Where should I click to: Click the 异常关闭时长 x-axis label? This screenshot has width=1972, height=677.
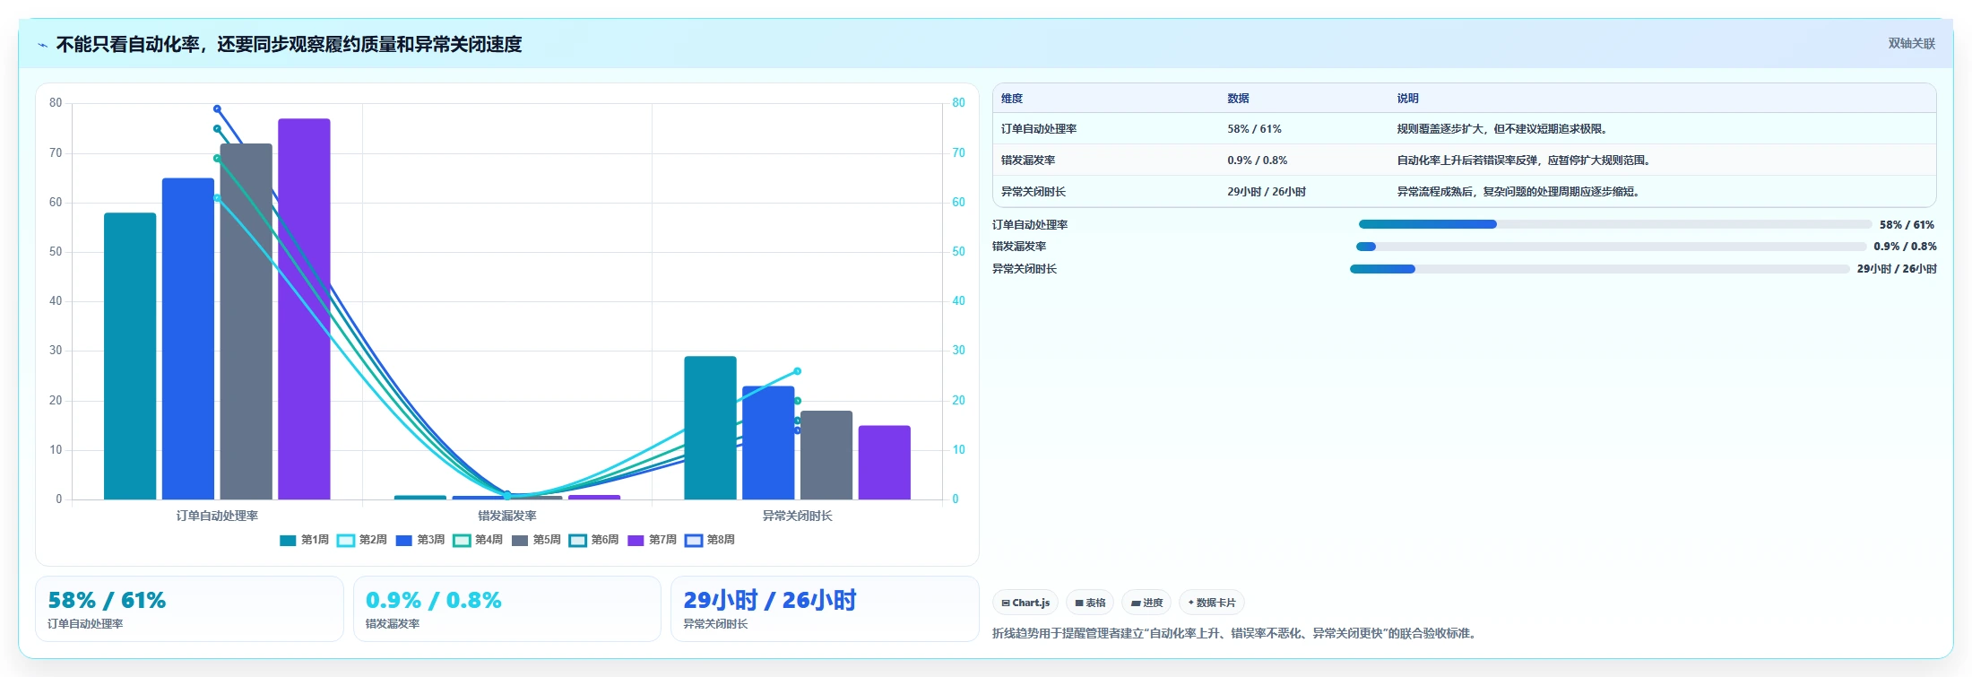tap(797, 516)
